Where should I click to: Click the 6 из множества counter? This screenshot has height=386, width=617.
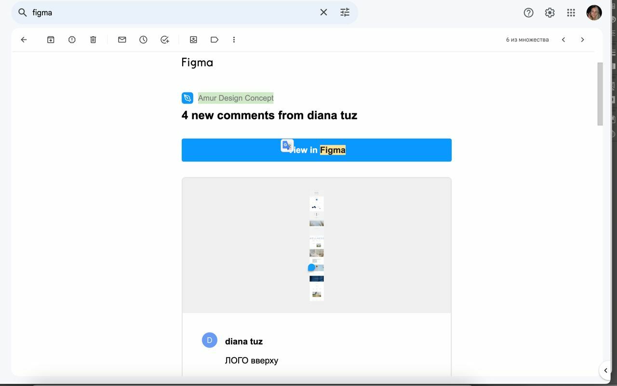coord(527,40)
